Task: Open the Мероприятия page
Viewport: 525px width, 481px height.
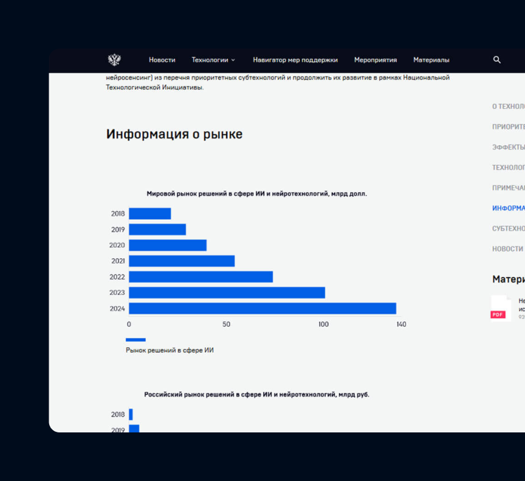Action: [x=376, y=60]
